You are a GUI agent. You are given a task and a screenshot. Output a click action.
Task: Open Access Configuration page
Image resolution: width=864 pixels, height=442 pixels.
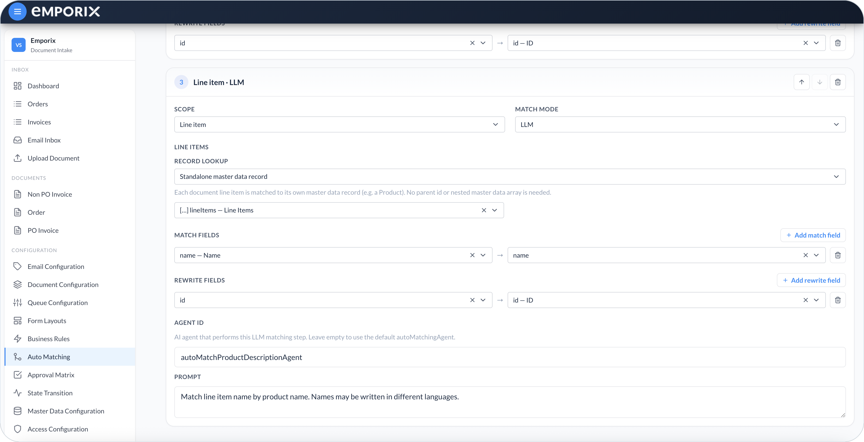tap(70, 429)
